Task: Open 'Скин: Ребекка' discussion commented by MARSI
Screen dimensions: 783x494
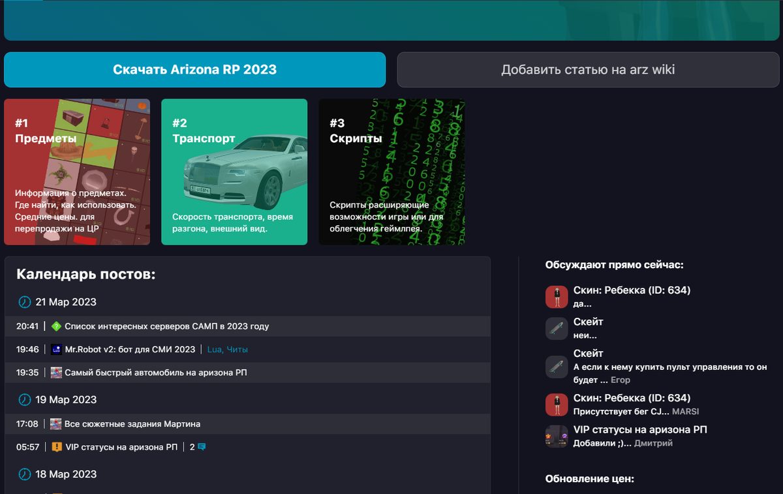Action: pos(632,398)
